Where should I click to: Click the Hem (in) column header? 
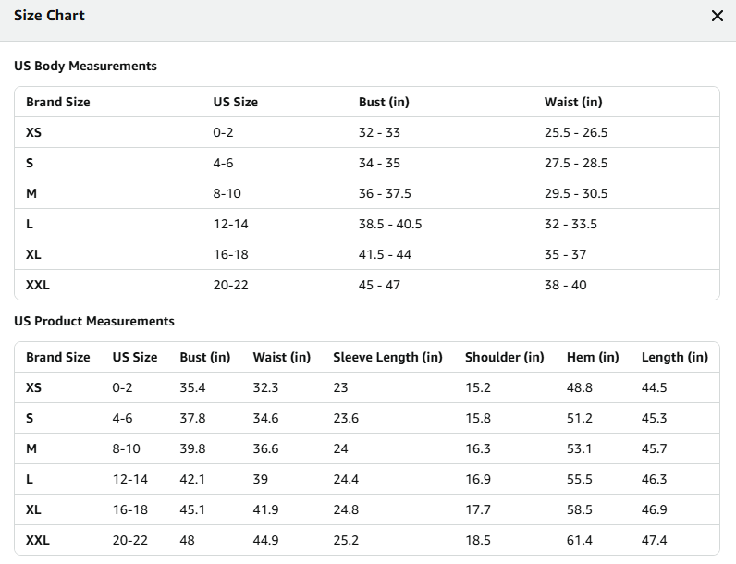pos(593,357)
